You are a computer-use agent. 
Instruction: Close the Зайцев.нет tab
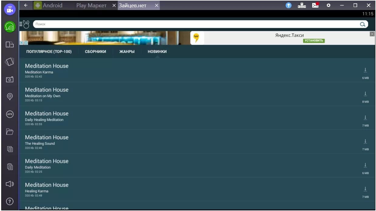156,5
